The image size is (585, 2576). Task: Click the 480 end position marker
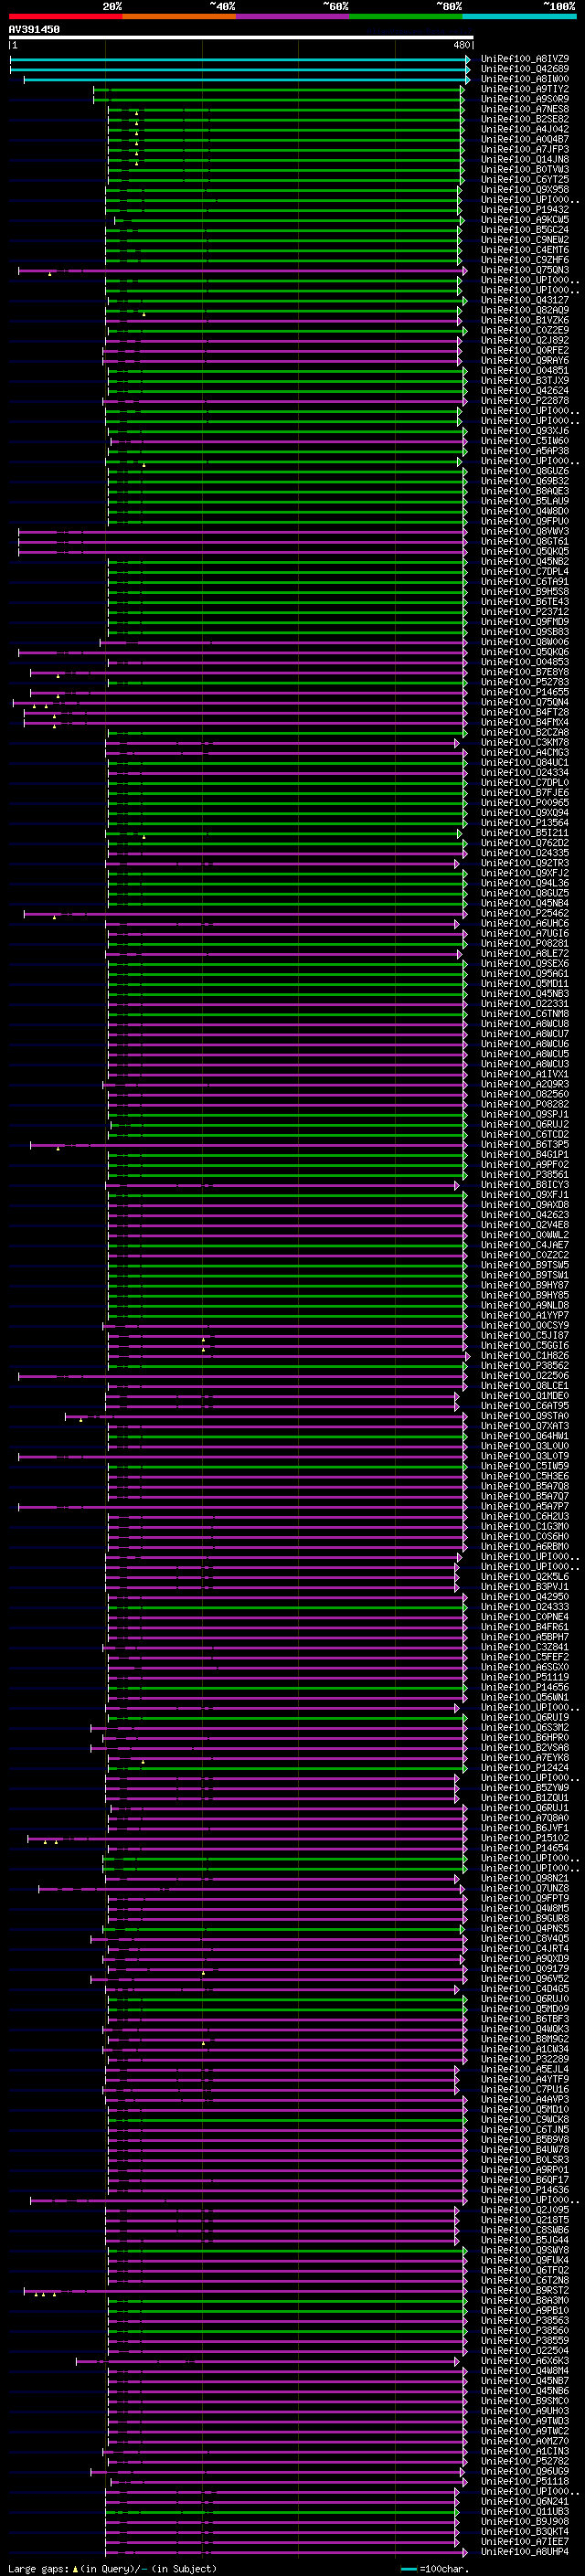point(462,45)
